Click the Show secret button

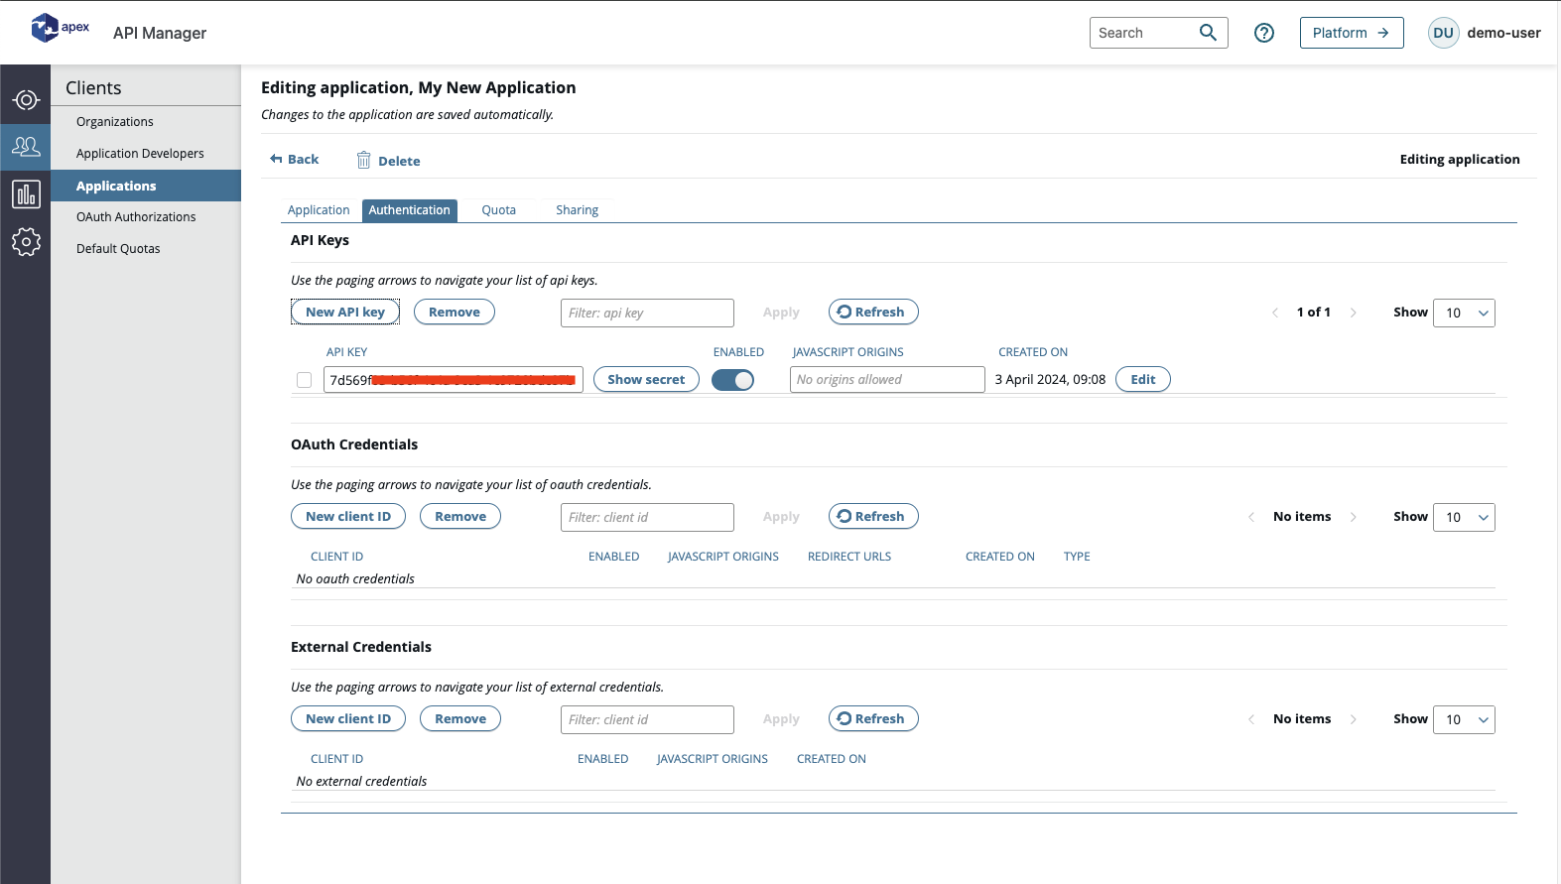646,380
